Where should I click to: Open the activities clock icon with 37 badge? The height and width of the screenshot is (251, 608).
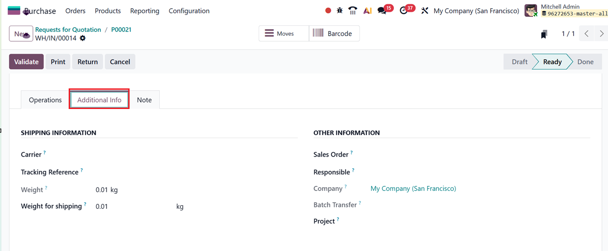coord(403,11)
